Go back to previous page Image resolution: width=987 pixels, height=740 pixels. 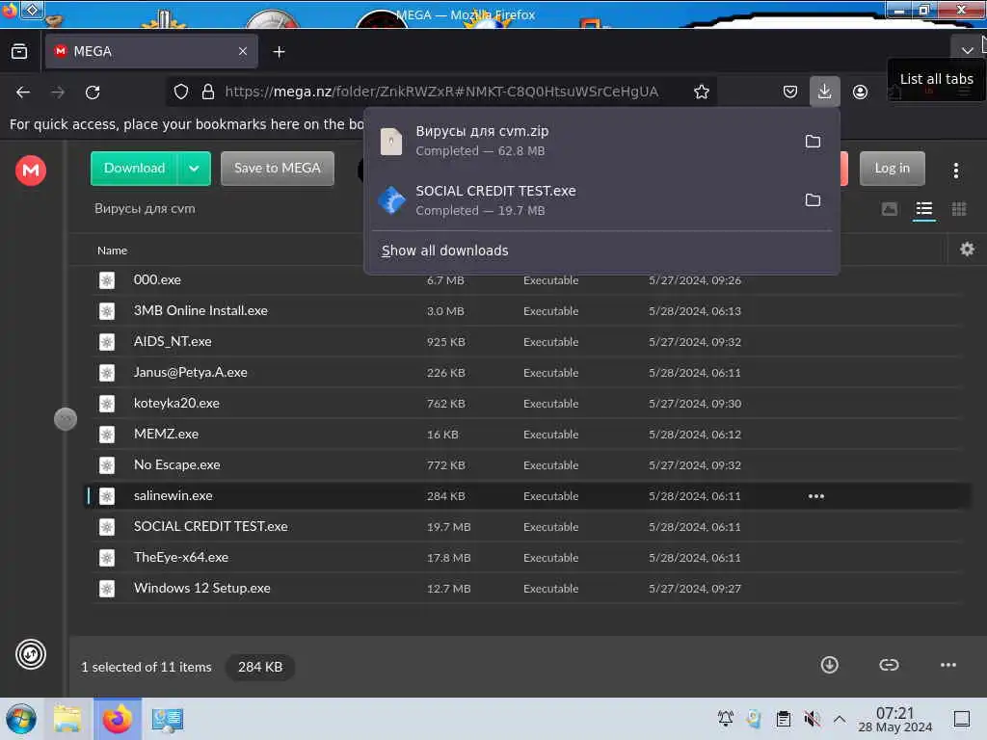coord(23,92)
